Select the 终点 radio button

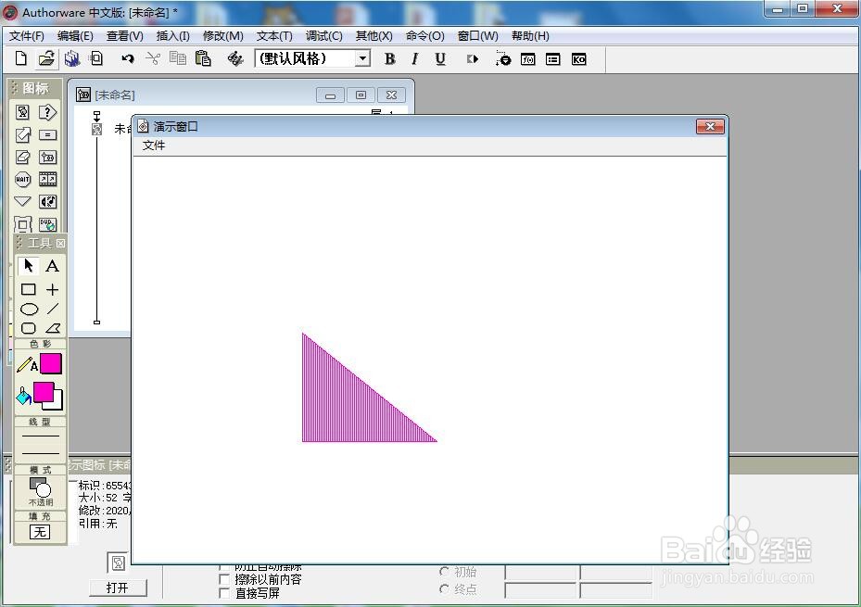[444, 588]
